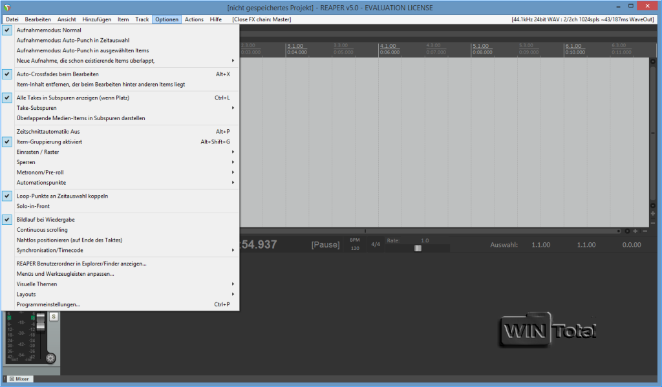Click the playback Rate slider handle
The height and width of the screenshot is (387, 662).
[x=418, y=248]
